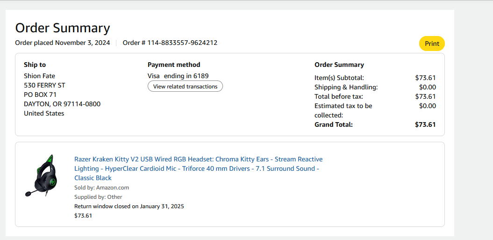Click the yellow Print button

pos(432,44)
